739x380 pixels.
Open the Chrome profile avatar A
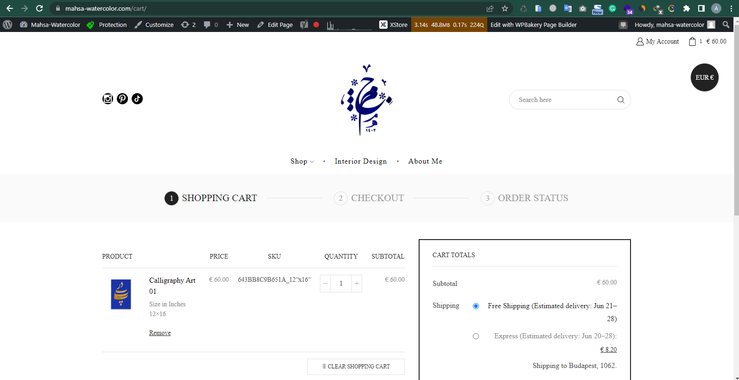(716, 8)
